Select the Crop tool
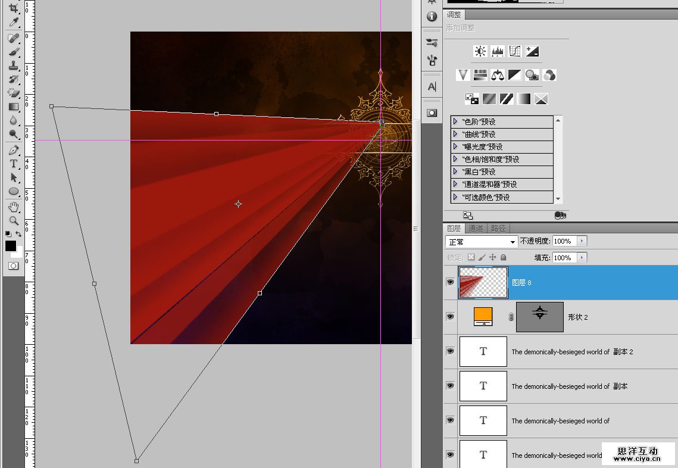The width and height of the screenshot is (678, 468). pyautogui.click(x=13, y=8)
